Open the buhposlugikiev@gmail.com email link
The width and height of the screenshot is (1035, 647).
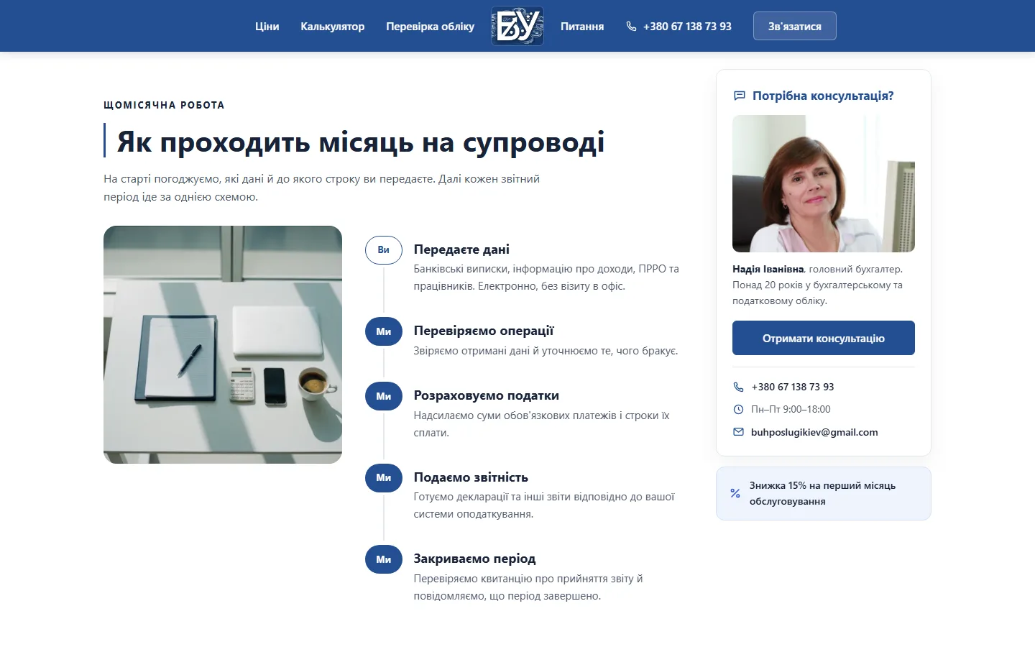coord(814,432)
